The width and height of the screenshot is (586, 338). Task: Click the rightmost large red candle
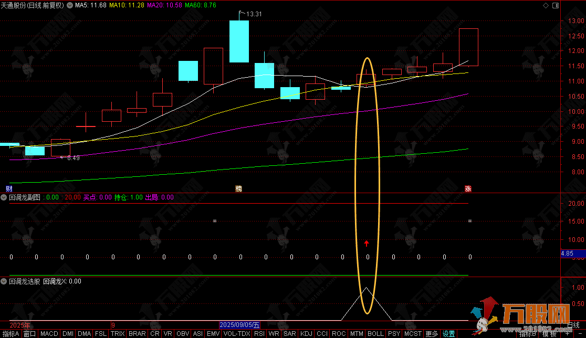(x=468, y=47)
